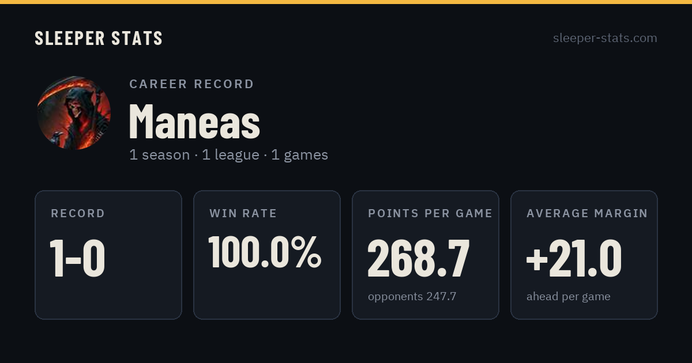692x363 pixels.
Task: Click the Maneas reaper avatar image
Action: (x=74, y=113)
